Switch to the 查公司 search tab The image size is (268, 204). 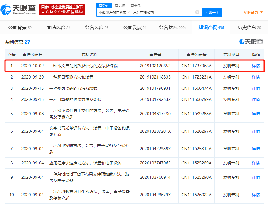coord(104,5)
